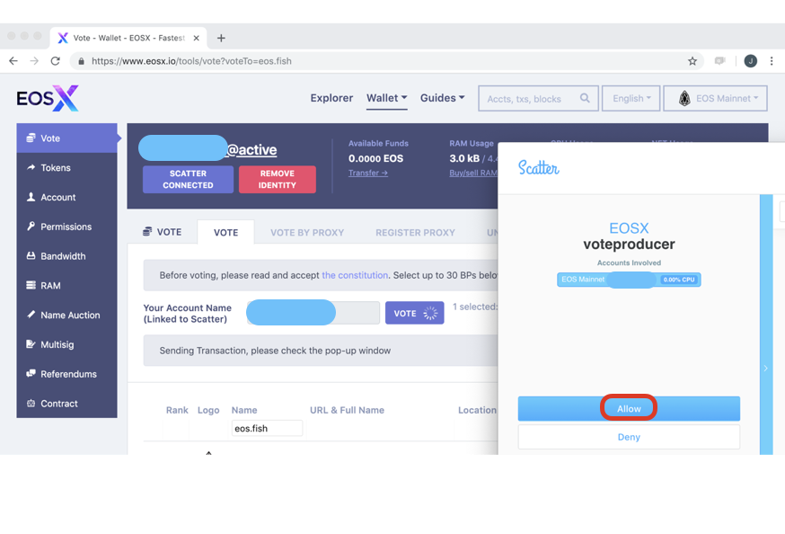Click the browser back arrow
Screen dimensions: 785x534
pos(13,61)
